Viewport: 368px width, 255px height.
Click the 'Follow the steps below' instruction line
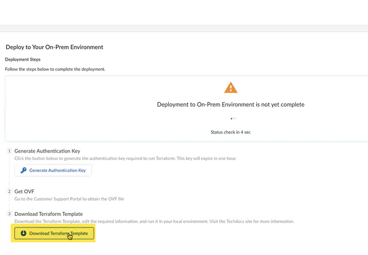point(55,69)
